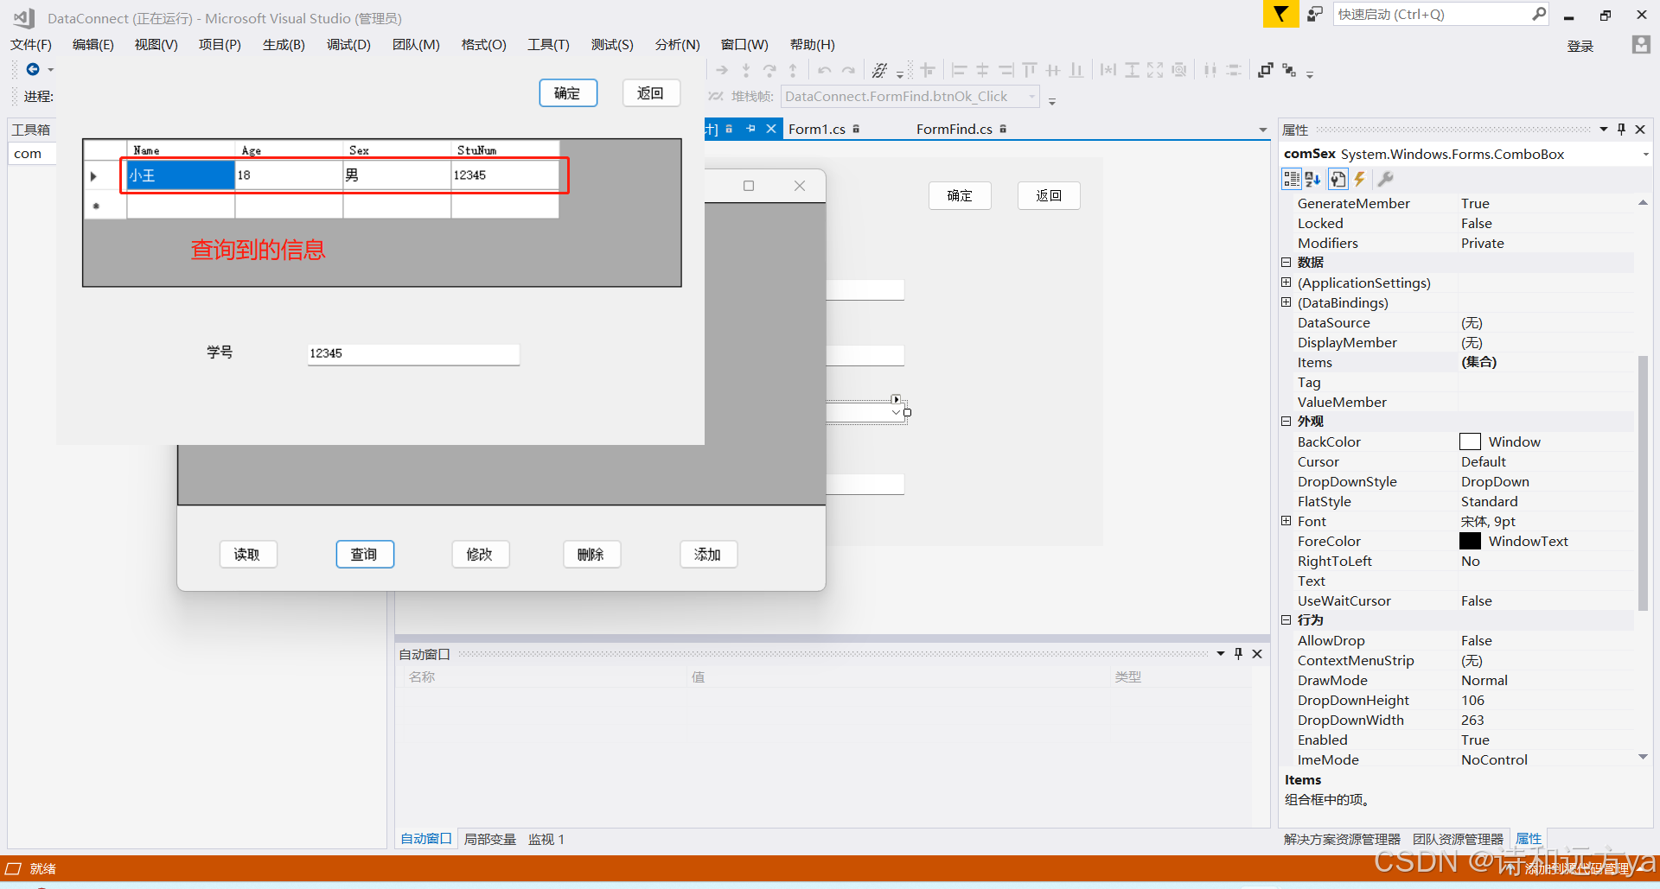This screenshot has height=889, width=1660.
Task: Click the Step Out debug icon
Action: (x=793, y=70)
